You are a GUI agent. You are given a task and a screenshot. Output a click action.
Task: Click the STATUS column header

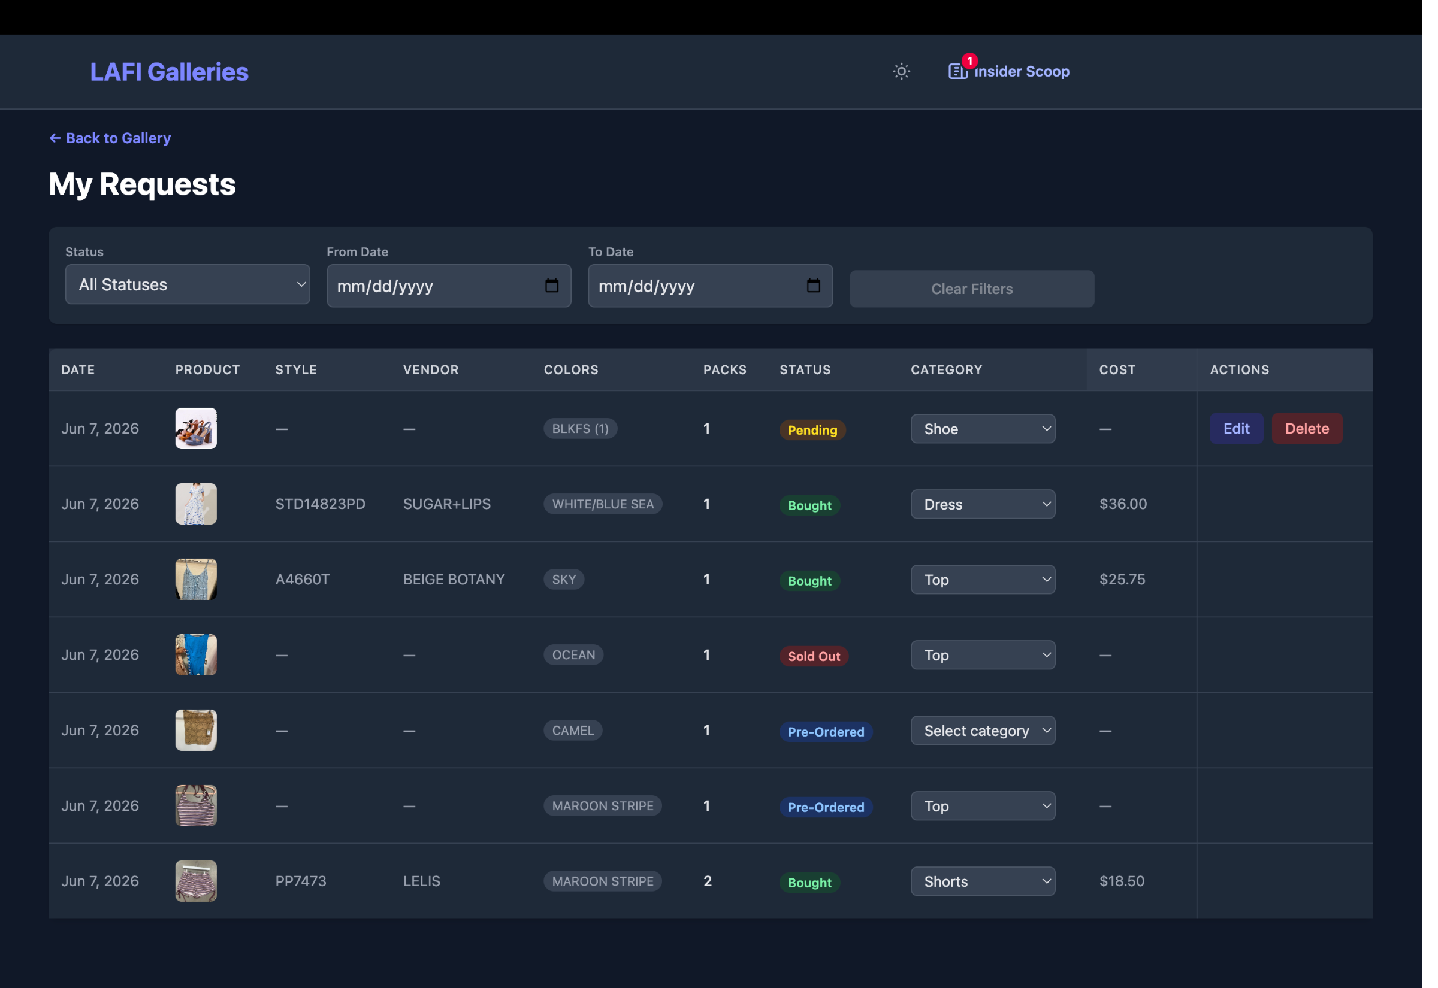tap(805, 370)
